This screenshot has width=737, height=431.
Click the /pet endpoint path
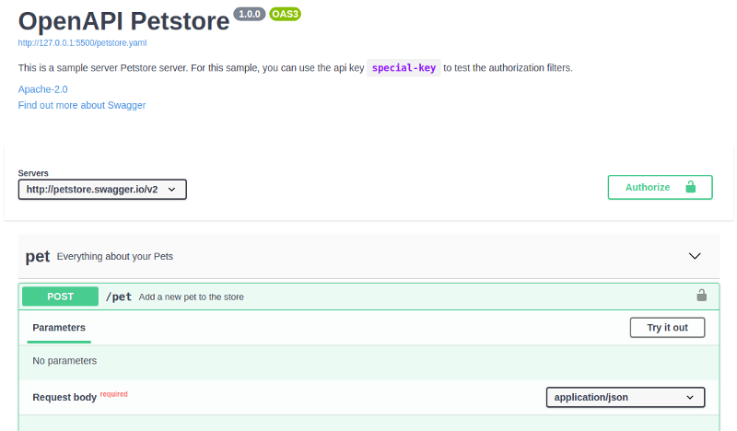click(x=119, y=297)
